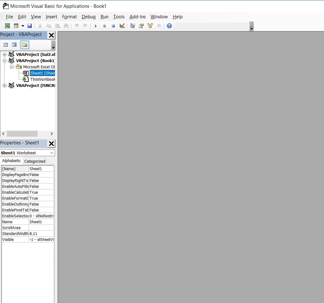Click the Save Book1 disk icon
Viewport: 324px width, 303px height.
(x=30, y=26)
